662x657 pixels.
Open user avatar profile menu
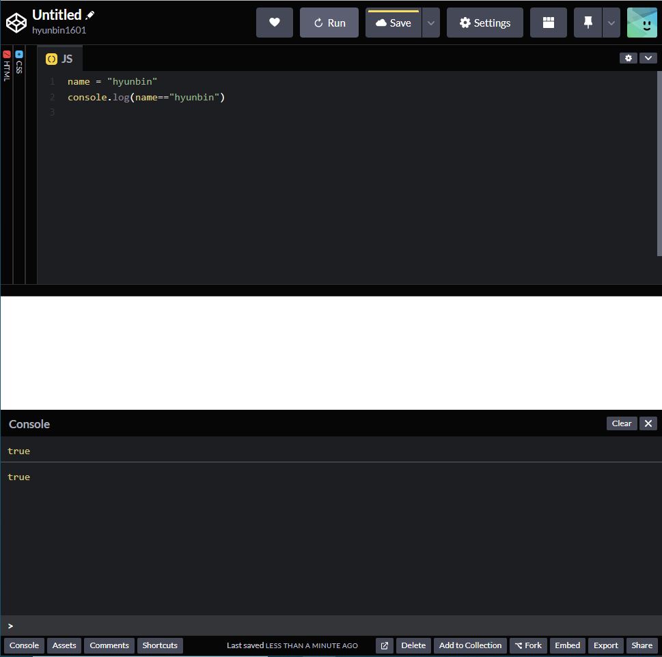[642, 23]
